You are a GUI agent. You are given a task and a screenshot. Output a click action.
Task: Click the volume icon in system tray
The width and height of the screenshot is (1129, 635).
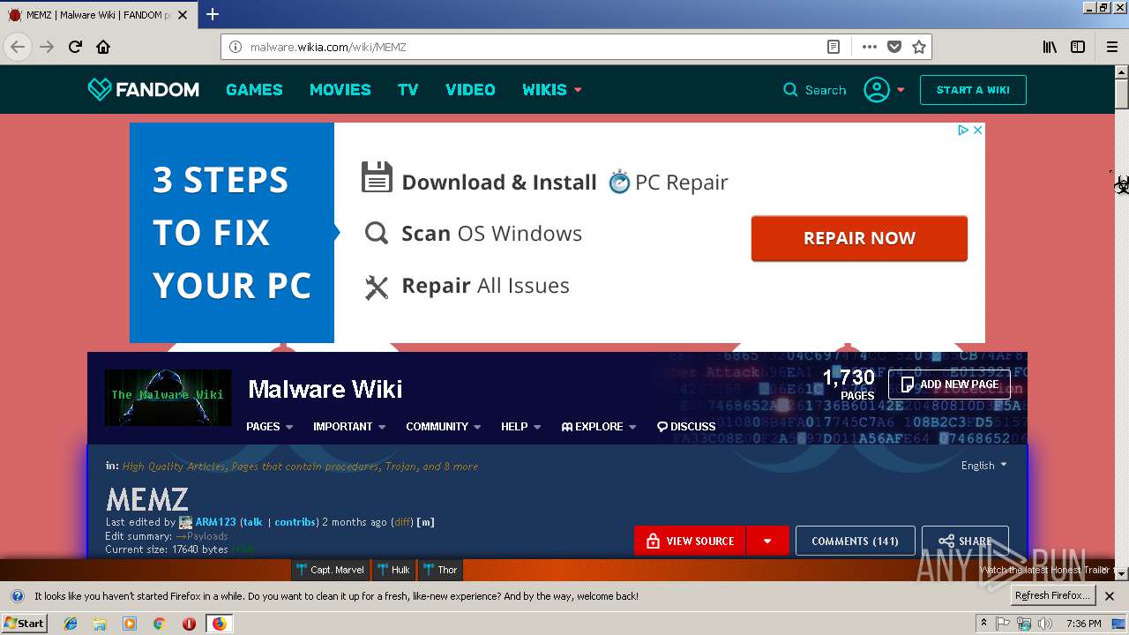coord(1044,624)
